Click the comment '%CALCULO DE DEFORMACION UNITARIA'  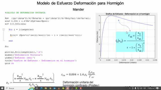25,13
